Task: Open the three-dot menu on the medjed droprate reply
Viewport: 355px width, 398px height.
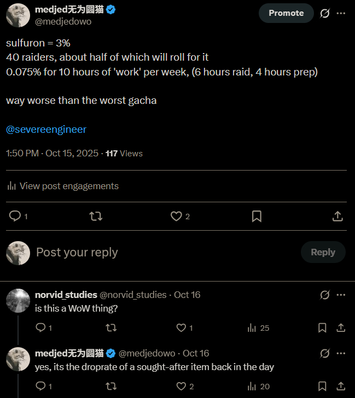Action: click(x=341, y=353)
